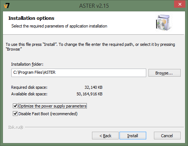Image resolution: width=188 pixels, height=146 pixels.
Task: Click the installer CD box icon
Action: click(x=163, y=23)
